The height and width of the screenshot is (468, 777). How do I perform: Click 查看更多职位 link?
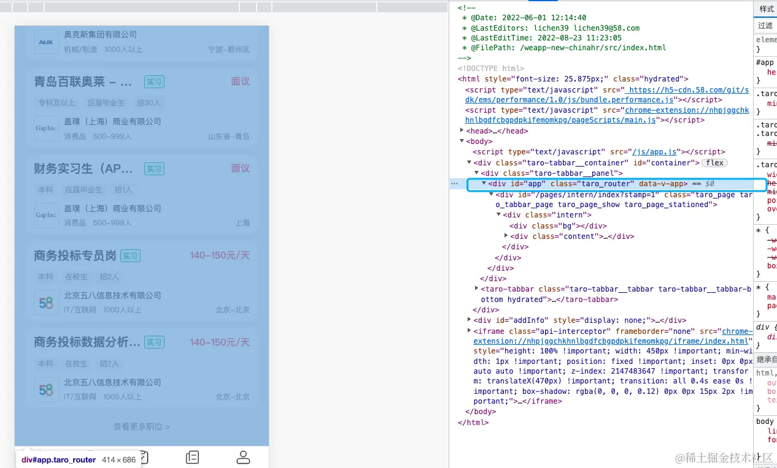(141, 426)
